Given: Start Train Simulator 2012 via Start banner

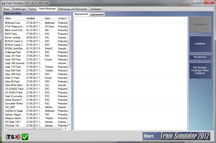Looking at the screenshot, I should pos(176,136).
